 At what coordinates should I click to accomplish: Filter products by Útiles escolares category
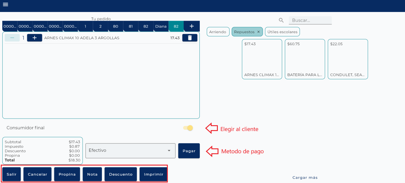coord(282,32)
